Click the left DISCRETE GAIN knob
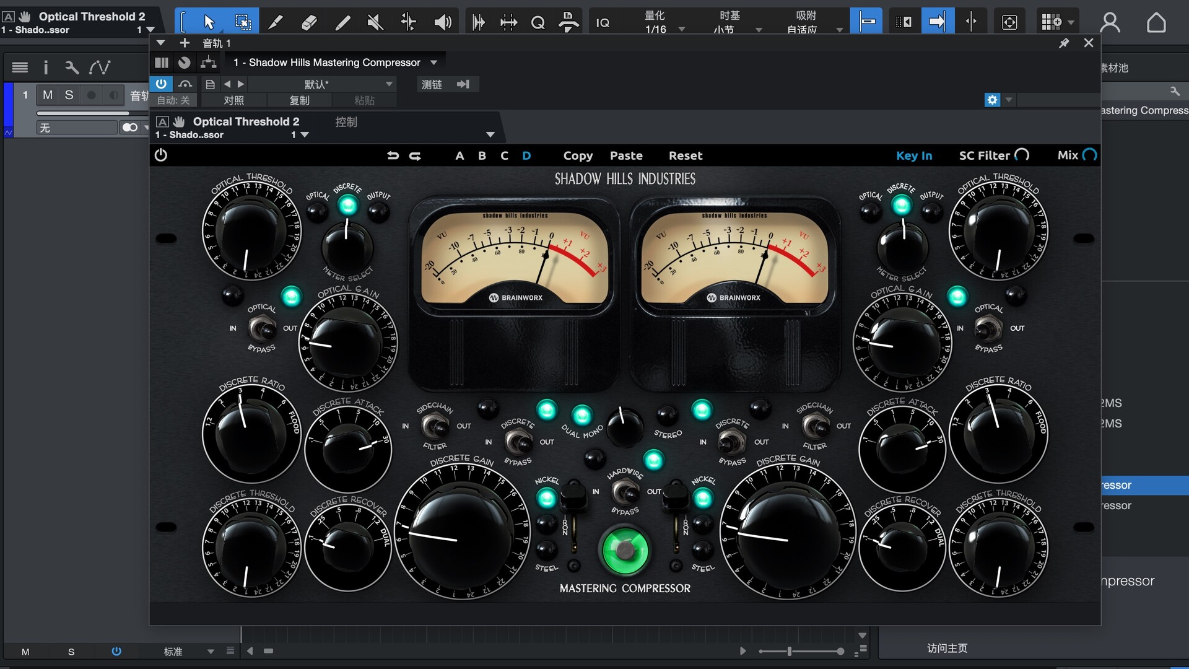This screenshot has width=1189, height=669. pos(461,533)
